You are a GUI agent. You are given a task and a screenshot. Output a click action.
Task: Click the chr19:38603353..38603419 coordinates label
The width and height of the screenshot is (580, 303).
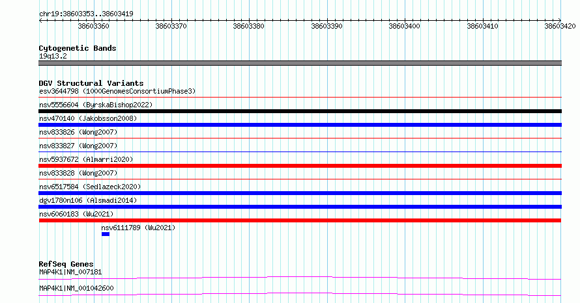tap(86, 14)
